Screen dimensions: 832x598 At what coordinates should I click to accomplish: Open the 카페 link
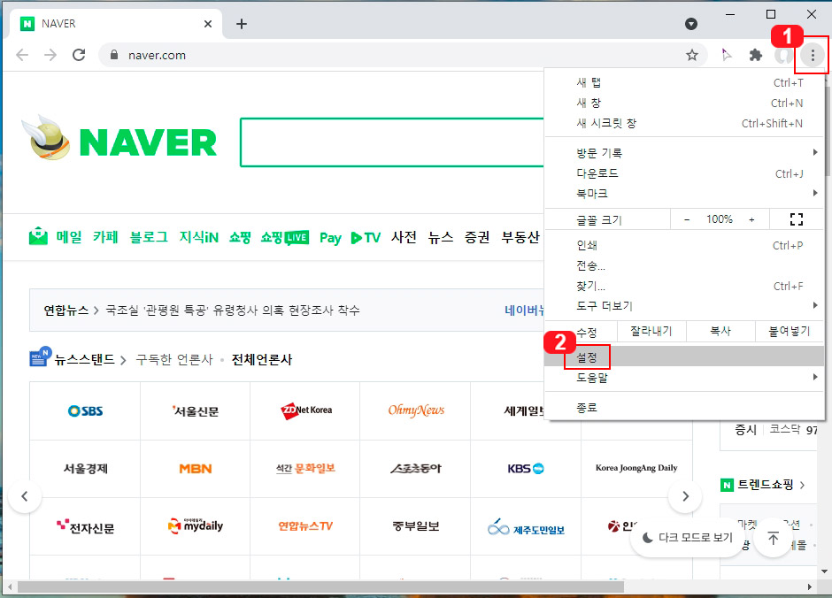tap(105, 237)
